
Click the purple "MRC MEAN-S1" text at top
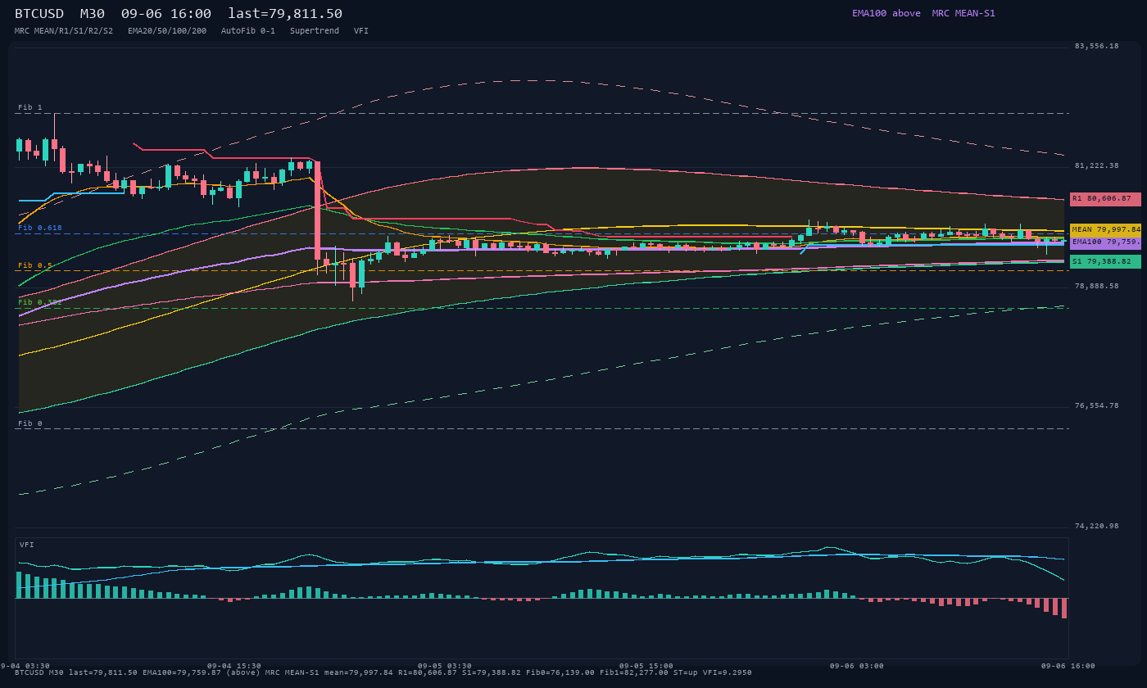pyautogui.click(x=963, y=13)
